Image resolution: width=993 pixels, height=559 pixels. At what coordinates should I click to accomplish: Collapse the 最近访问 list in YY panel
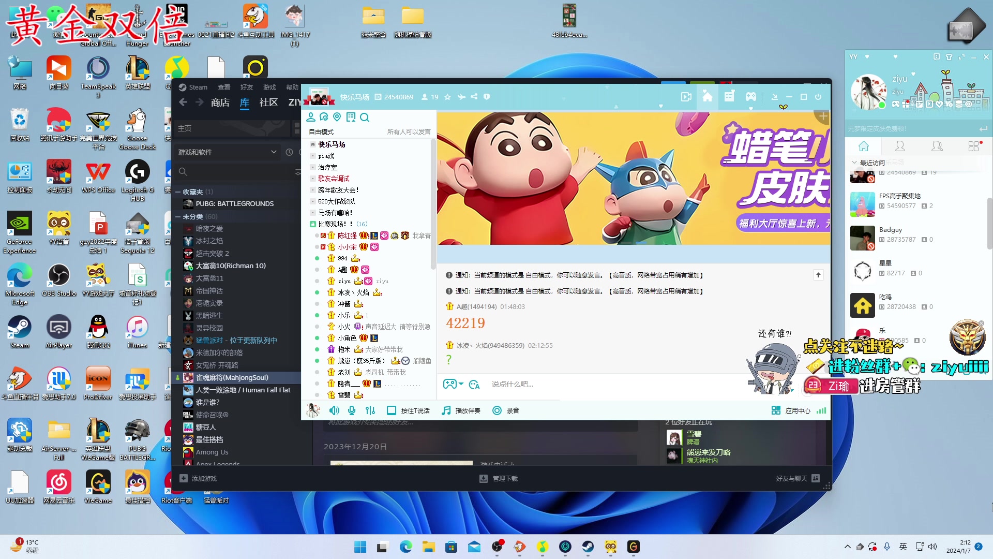tap(854, 163)
